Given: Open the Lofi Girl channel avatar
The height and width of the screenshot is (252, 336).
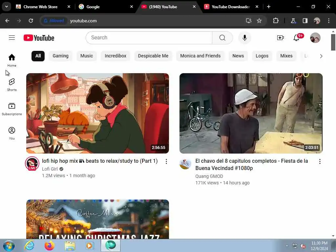Looking at the screenshot, I should pyautogui.click(x=32, y=163).
